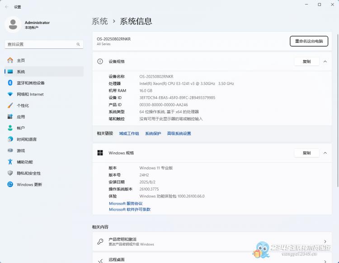This screenshot has height=263, width=339.
Task: Click OS build value 26100.3775
Action: [x=149, y=189]
